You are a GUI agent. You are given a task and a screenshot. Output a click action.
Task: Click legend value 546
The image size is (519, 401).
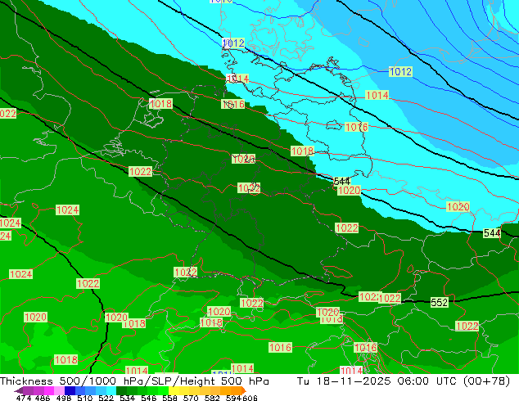point(148,398)
